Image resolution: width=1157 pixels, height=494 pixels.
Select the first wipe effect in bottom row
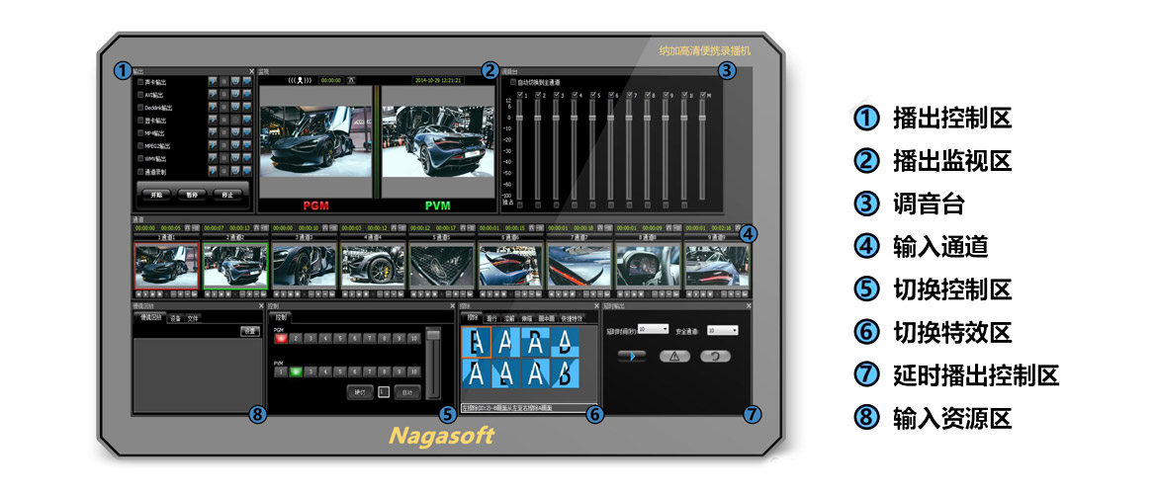coord(476,373)
